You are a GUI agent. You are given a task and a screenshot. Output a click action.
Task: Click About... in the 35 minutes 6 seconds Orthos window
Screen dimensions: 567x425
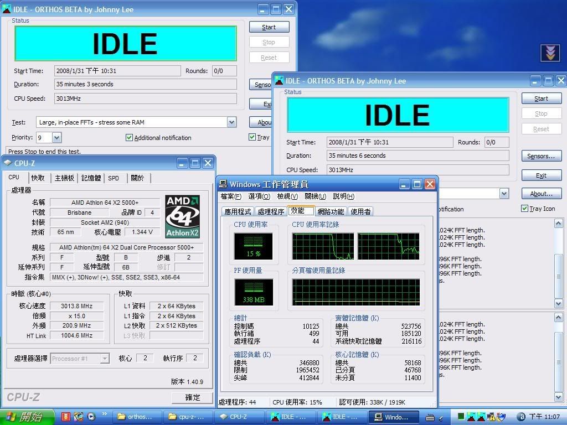tap(542, 194)
